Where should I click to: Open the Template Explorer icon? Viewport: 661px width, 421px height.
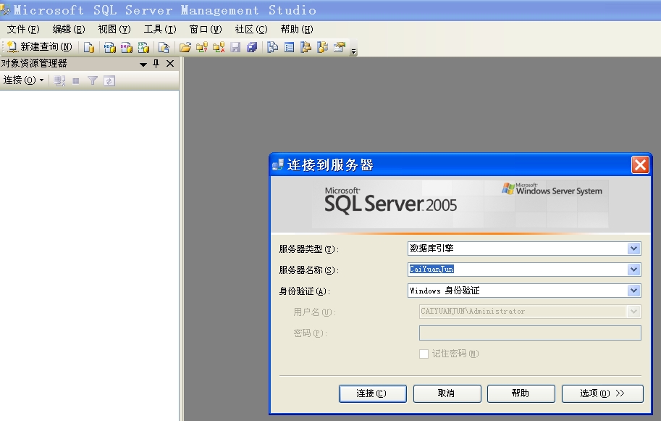322,47
